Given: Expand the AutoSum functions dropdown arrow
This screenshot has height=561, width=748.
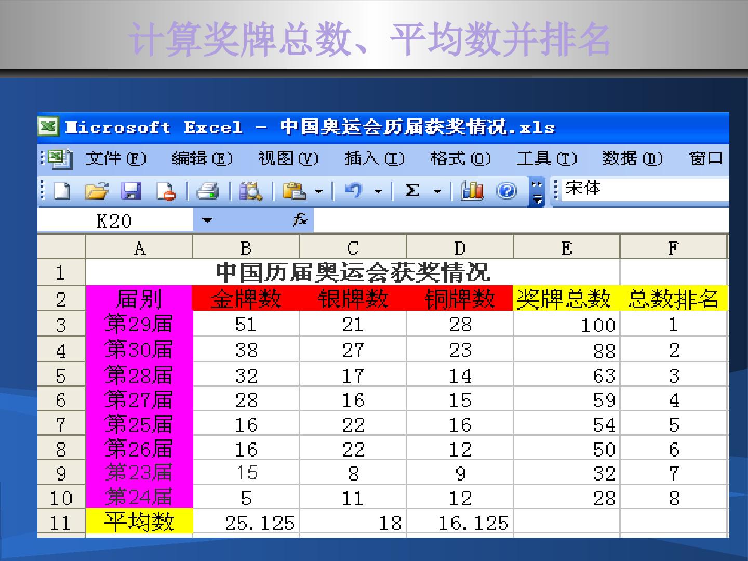Looking at the screenshot, I should point(437,191).
